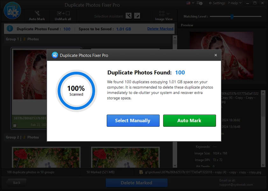Go Back using the Back button
268x191 pixels.
point(16,183)
